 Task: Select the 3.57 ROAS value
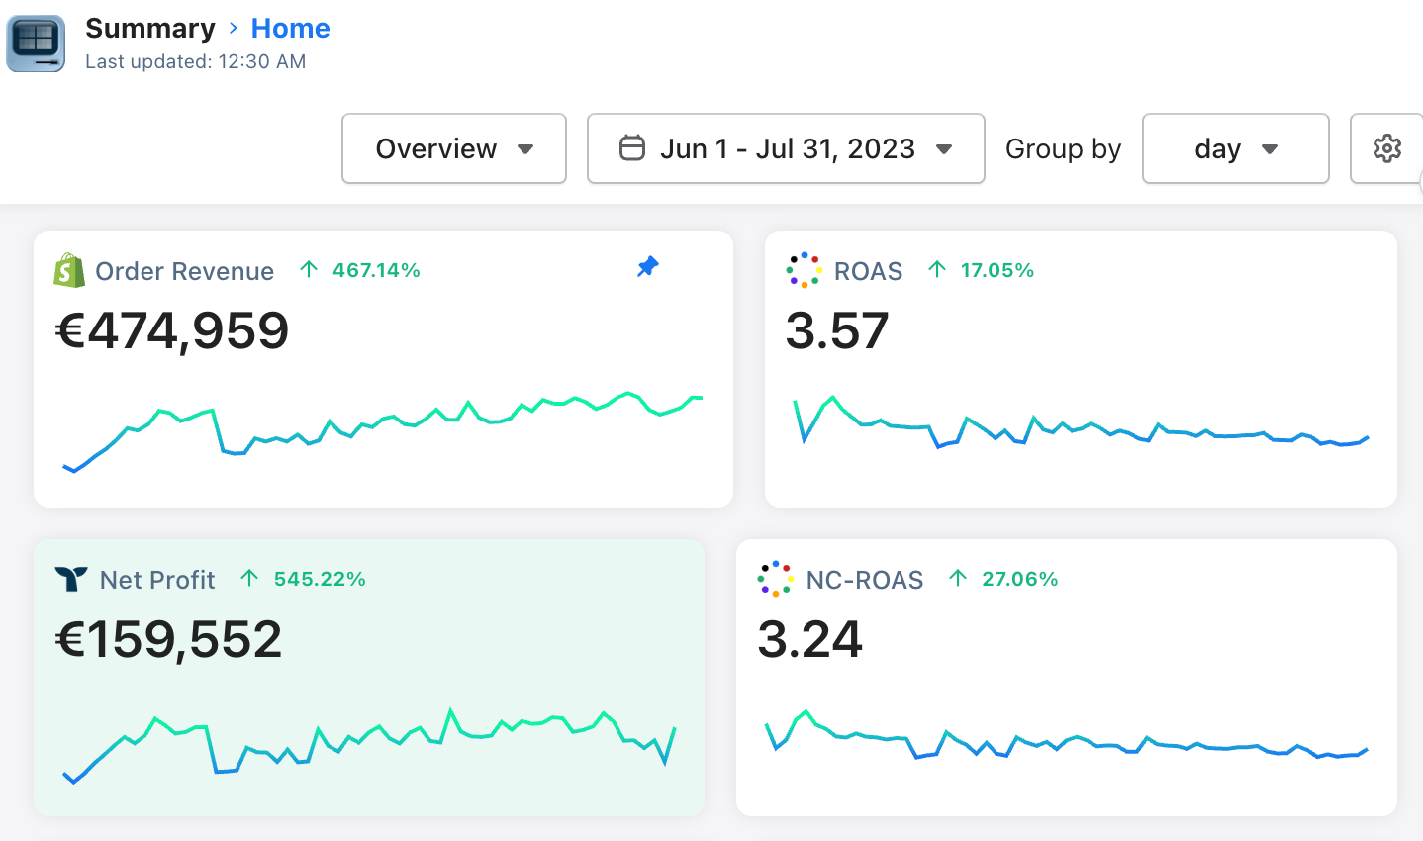pos(837,330)
